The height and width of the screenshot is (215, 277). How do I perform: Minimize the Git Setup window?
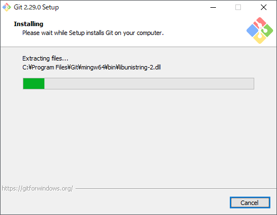213,7
